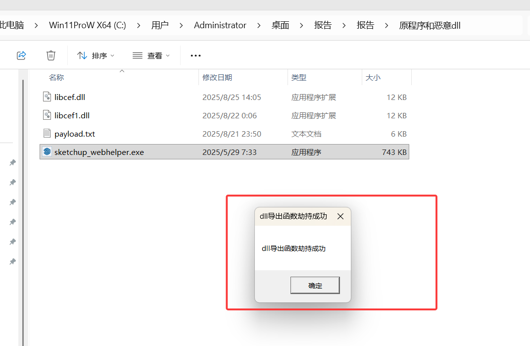Viewport: 530px width, 346px height.
Task: Select the libcef1.dll file name
Action: (x=72, y=115)
